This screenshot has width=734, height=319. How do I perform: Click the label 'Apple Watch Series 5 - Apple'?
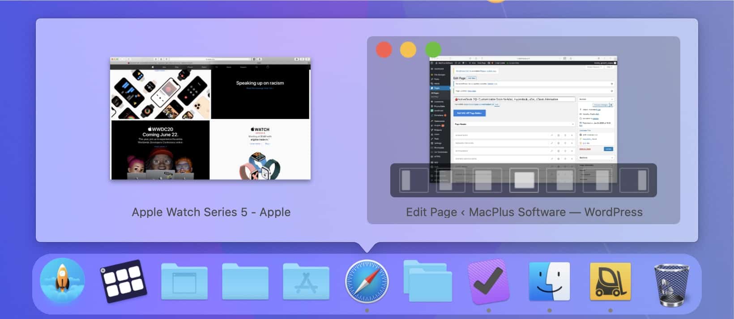coord(211,212)
